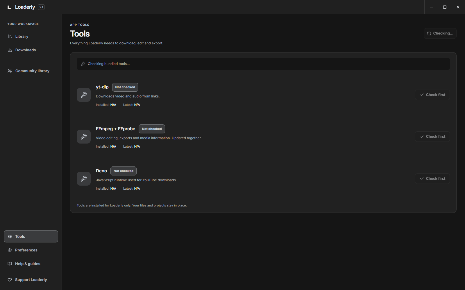The width and height of the screenshot is (465, 290).
Task: Go to Downloads in the sidebar
Action: coord(31,50)
